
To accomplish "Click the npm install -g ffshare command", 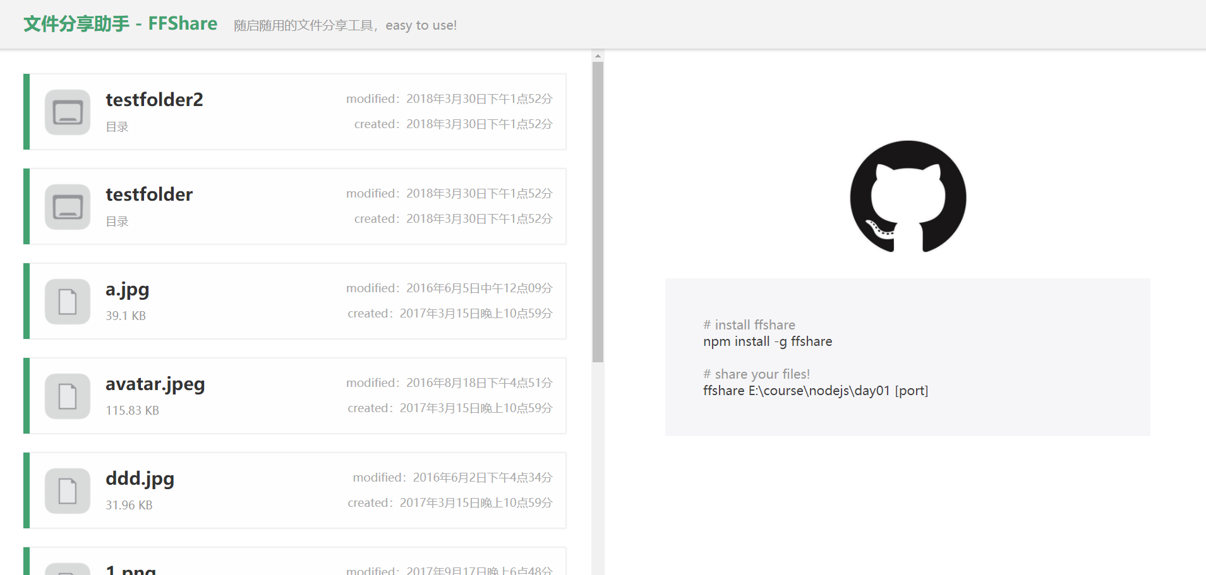I will tap(767, 341).
